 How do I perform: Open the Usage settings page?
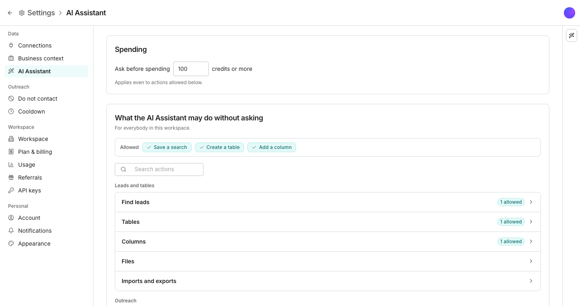(46, 165)
